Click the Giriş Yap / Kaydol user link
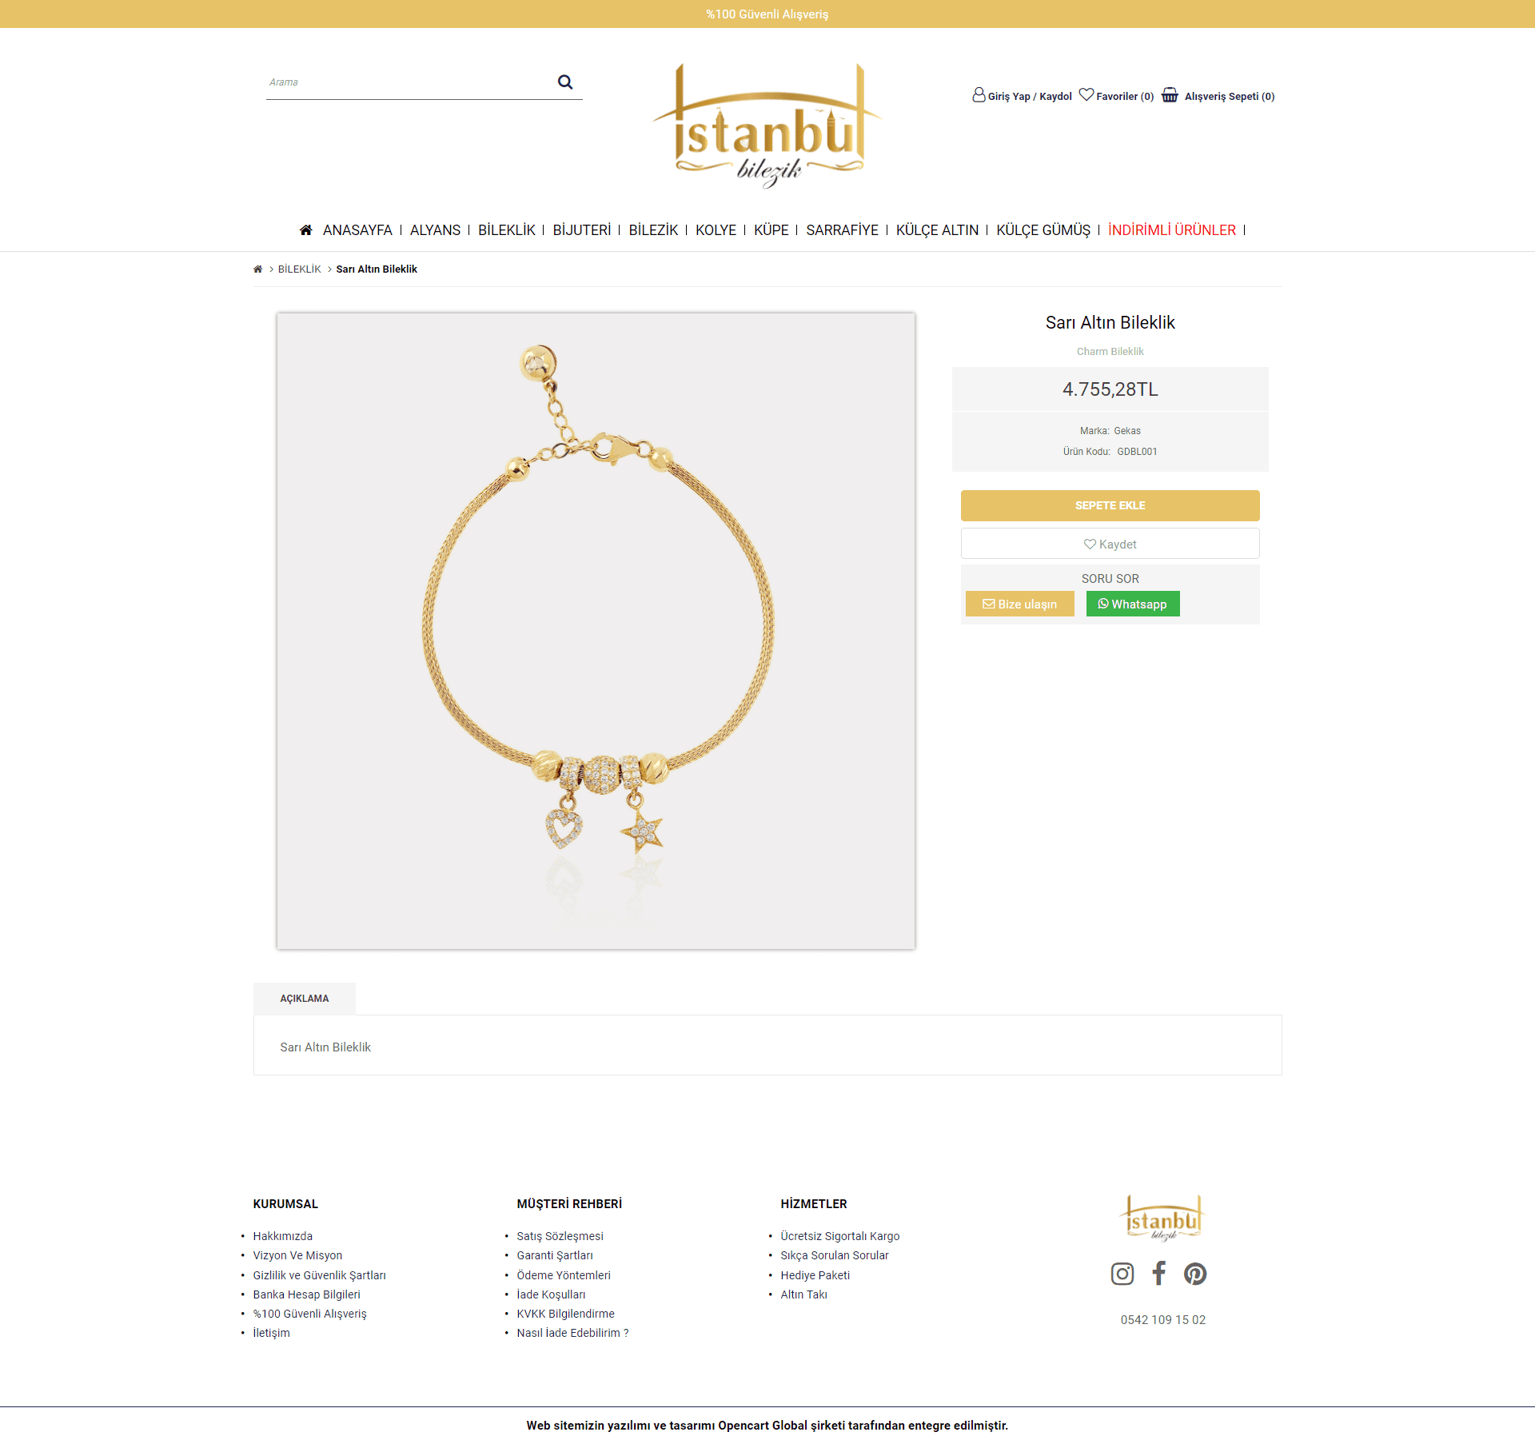The image size is (1535, 1444). 1022,95
